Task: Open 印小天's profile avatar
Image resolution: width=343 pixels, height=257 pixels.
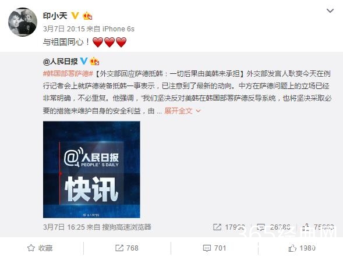Action: [23, 22]
